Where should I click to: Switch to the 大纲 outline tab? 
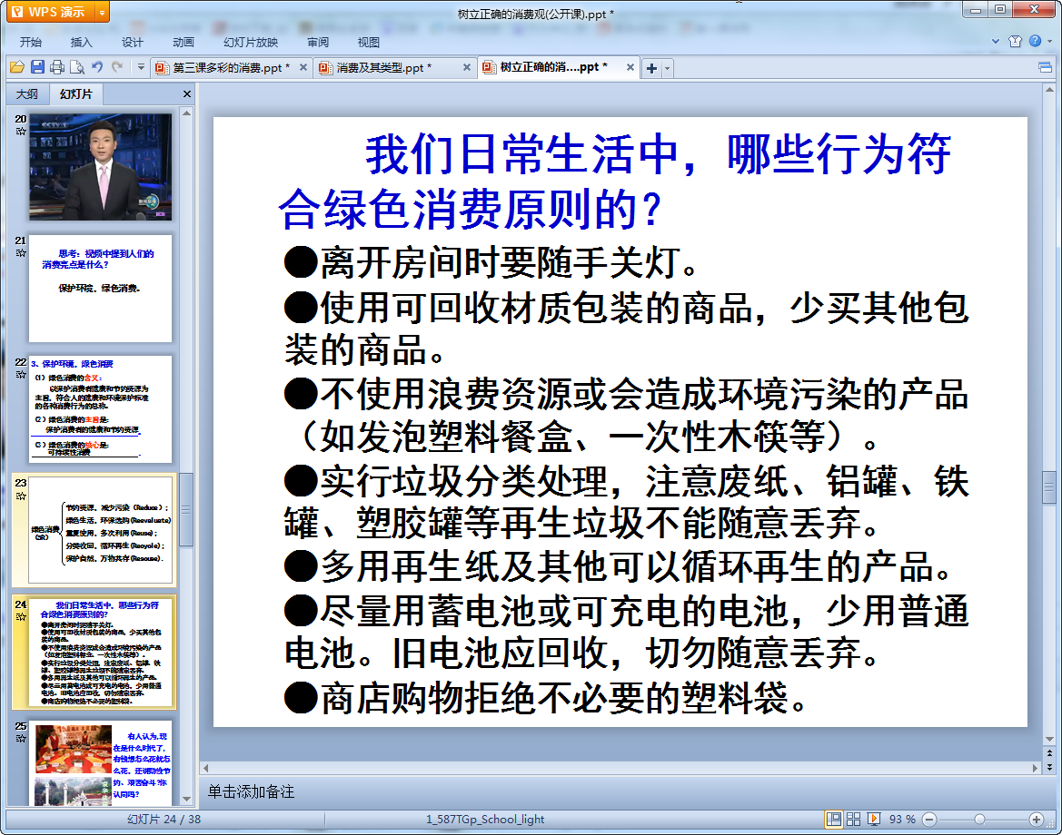coord(27,94)
